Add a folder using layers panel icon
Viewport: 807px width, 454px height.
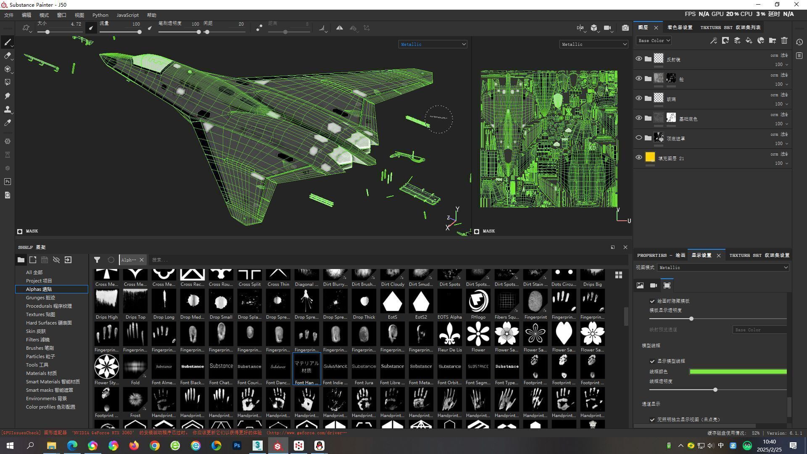tap(773, 40)
